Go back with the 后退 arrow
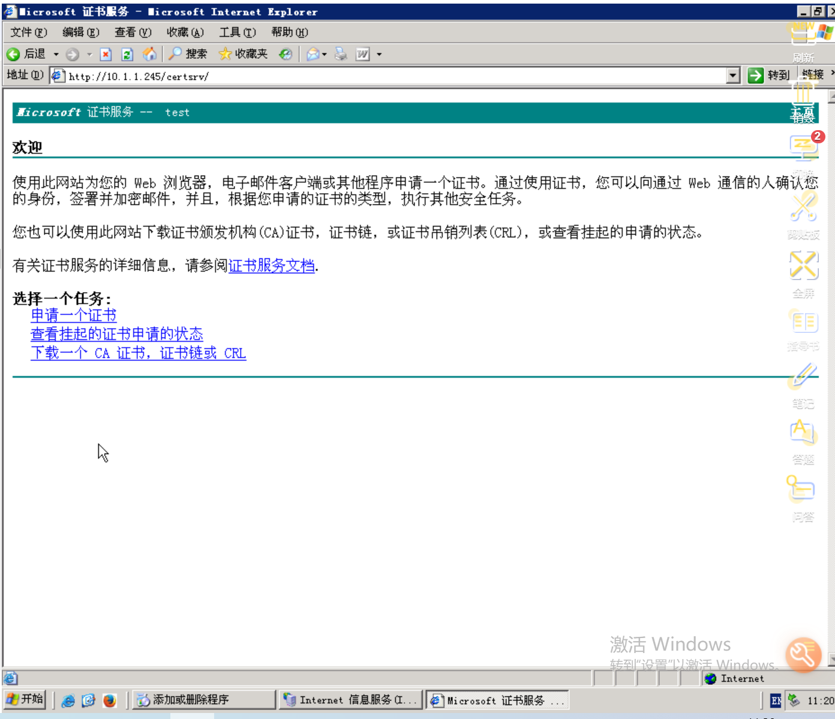The width and height of the screenshot is (835, 719). pos(26,54)
